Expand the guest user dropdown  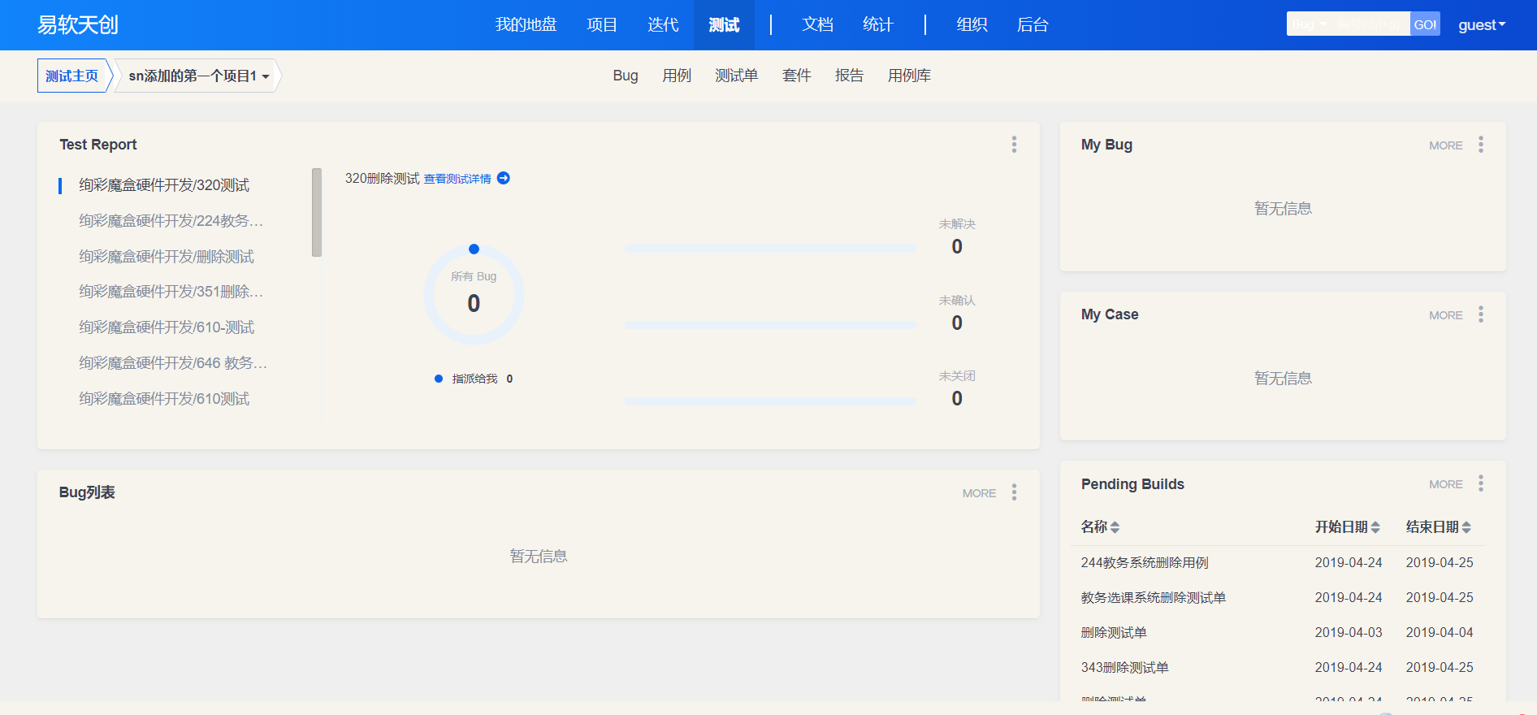[x=1482, y=25]
